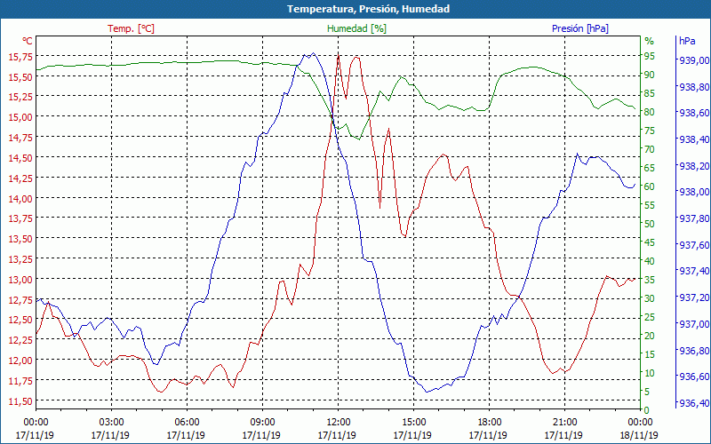
Task: Click the '18/11/19' date label
Action: [640, 435]
